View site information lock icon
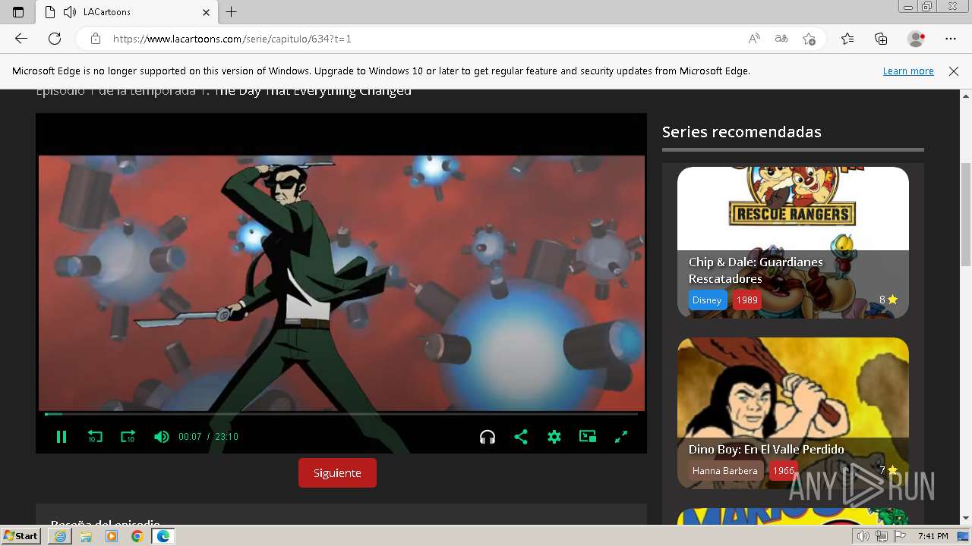The height and width of the screenshot is (546, 972). click(95, 39)
